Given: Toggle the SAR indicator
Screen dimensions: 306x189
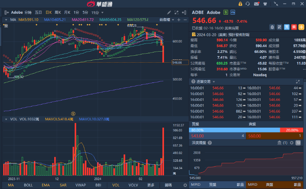Looking at the screenshot, I should [63, 185].
